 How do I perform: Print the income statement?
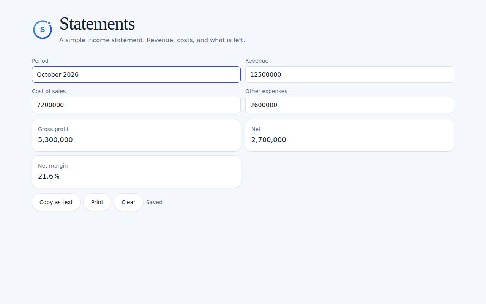click(97, 202)
